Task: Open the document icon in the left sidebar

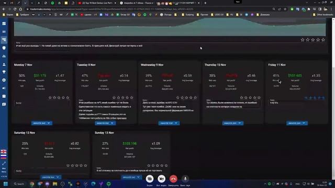Action: click(4, 96)
